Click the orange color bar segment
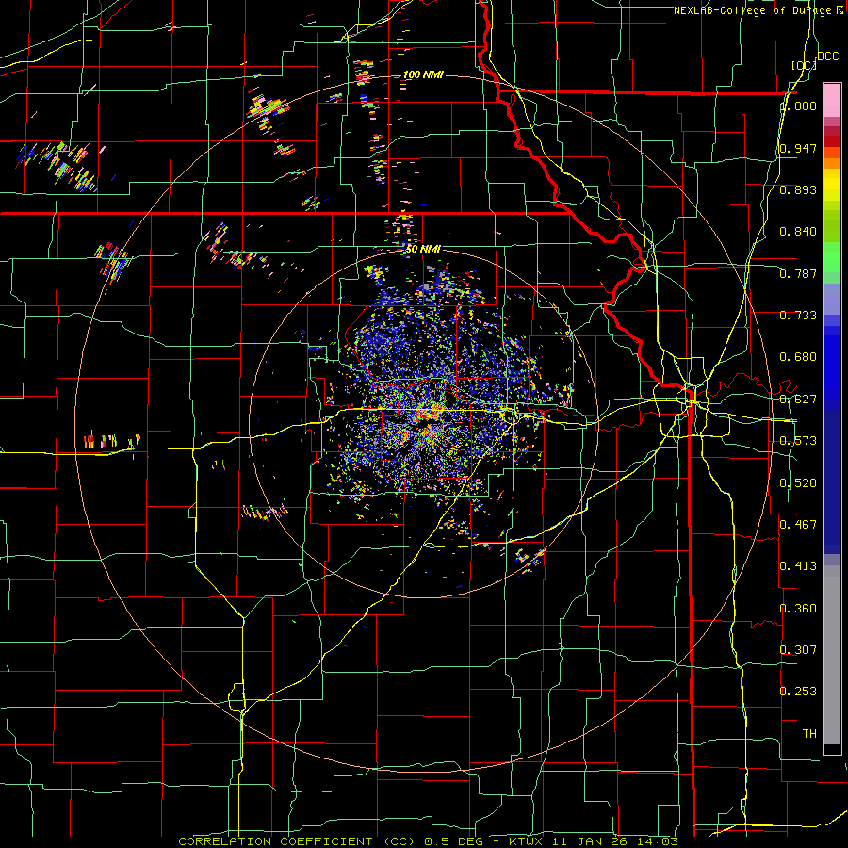Viewport: 848px width, 848px height. point(832,162)
